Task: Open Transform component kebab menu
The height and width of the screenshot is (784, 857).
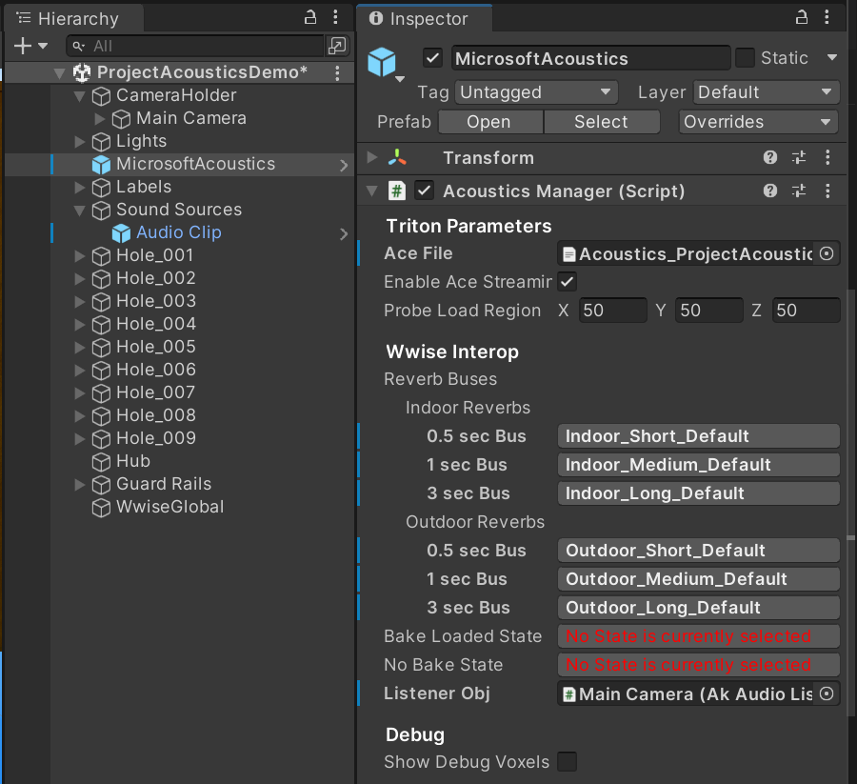Action: coord(827,157)
